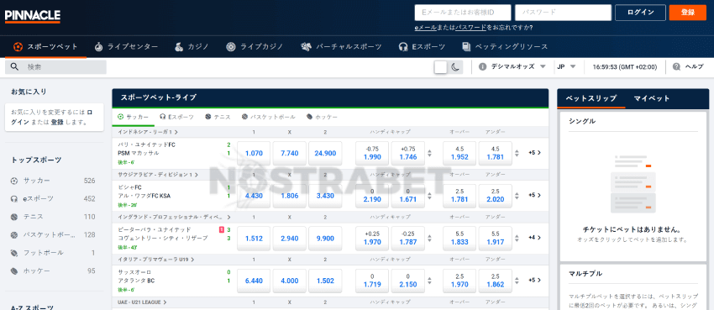
Task: Show +4 more markets for ピーターバラ・ユナイテッド
Action: [x=534, y=238]
